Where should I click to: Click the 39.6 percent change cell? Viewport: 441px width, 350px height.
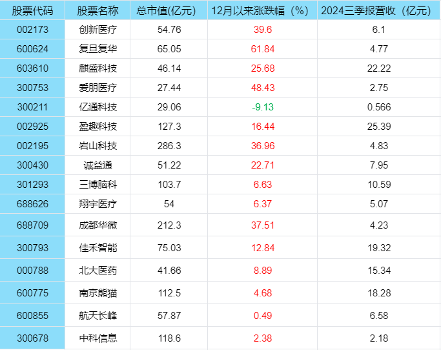pos(262,30)
